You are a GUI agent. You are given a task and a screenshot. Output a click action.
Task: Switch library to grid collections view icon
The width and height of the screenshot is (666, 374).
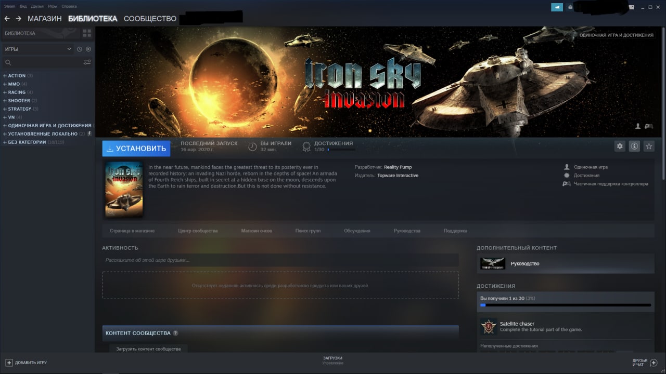click(87, 33)
